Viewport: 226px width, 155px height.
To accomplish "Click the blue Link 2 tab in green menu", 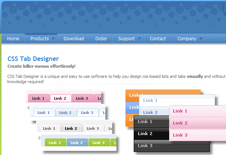I will click(77, 143).
